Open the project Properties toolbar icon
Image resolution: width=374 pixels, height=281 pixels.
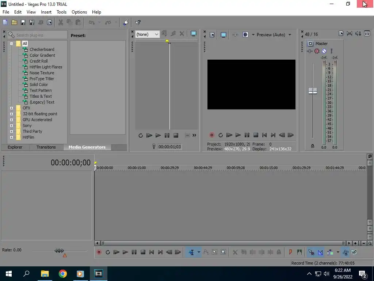[49, 22]
